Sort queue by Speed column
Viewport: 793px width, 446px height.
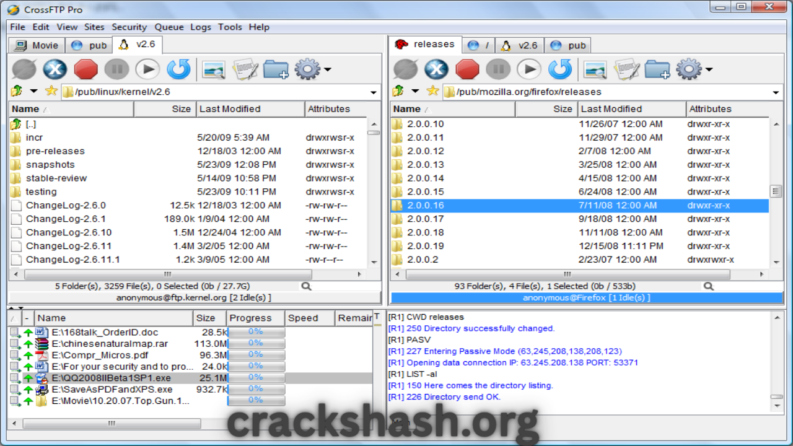[x=310, y=318]
